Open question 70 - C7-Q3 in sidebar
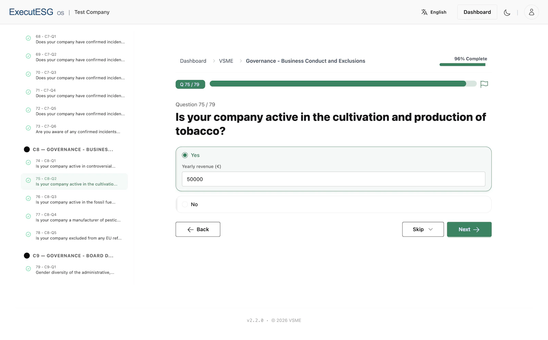Viewport: 548px width, 340px height. (74, 75)
